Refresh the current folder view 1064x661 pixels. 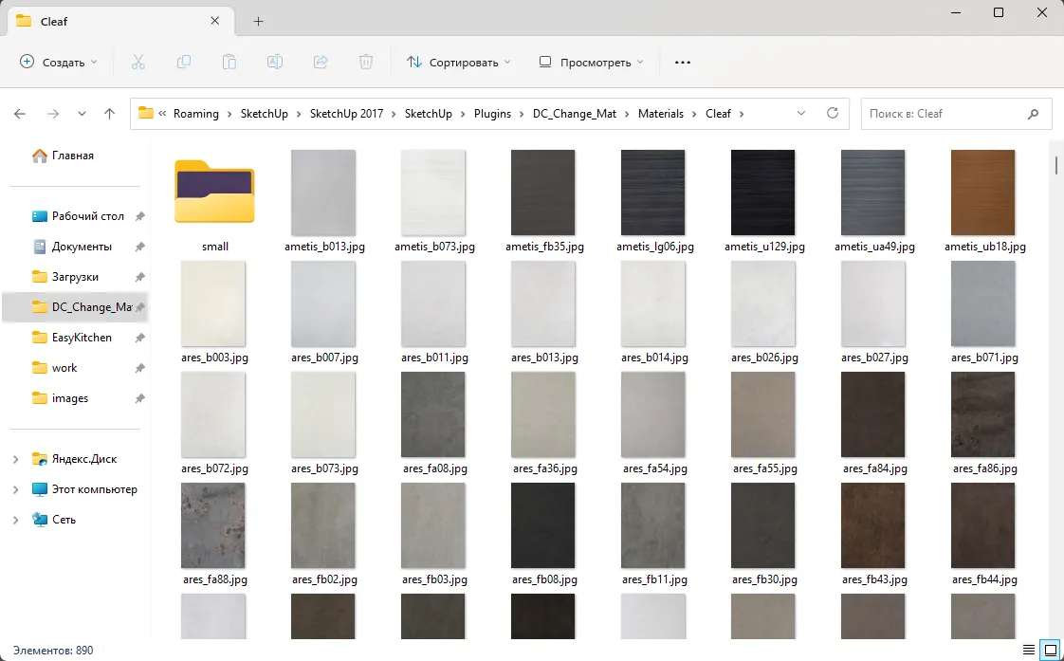tap(832, 113)
